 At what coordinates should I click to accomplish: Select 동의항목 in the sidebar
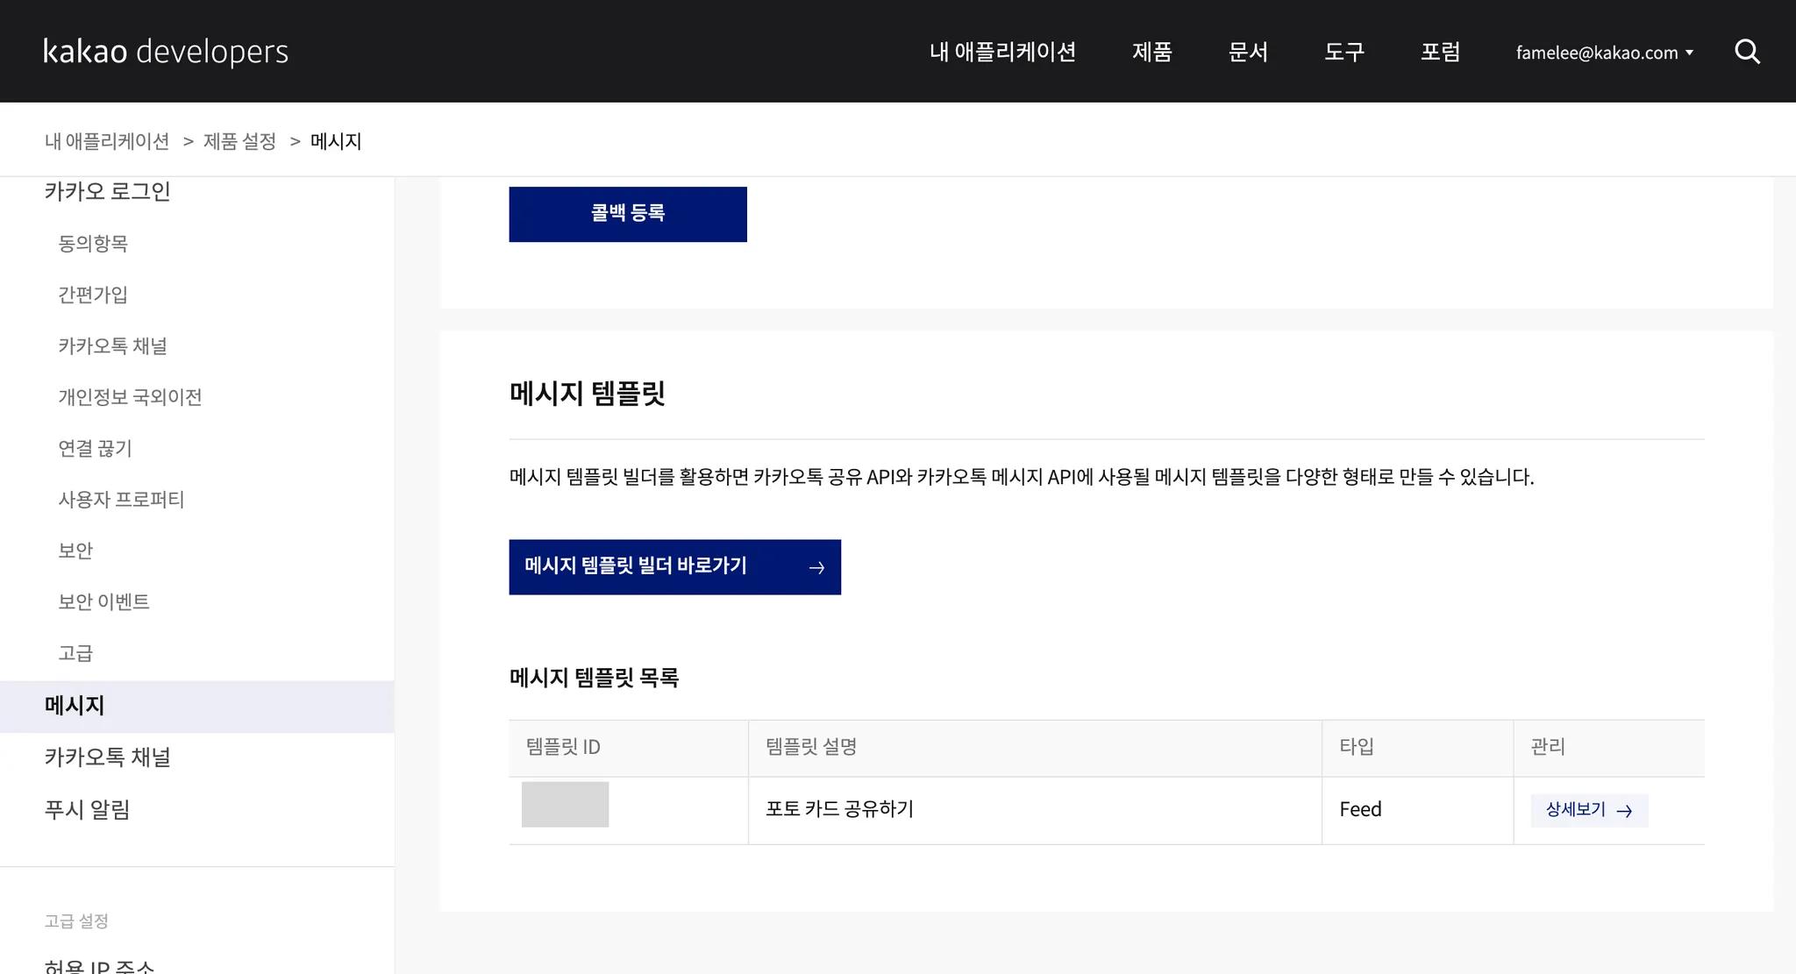(x=93, y=244)
